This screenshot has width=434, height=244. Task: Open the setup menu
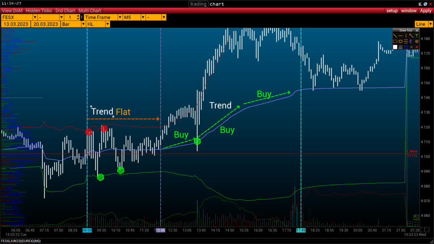(x=392, y=11)
